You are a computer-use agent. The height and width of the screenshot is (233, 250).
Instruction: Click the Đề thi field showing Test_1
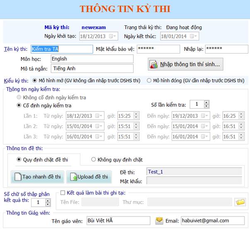(x=194, y=172)
